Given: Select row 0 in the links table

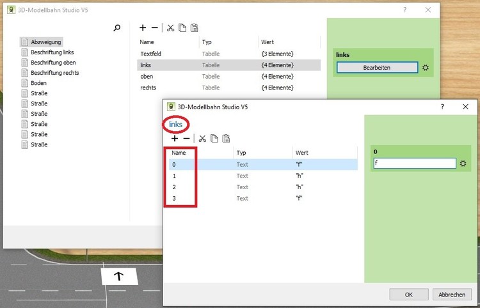Looking at the screenshot, I should pyautogui.click(x=263, y=164).
